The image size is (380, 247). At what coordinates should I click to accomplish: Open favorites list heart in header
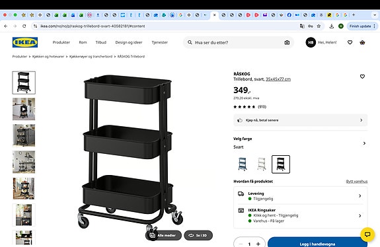pyautogui.click(x=350, y=42)
